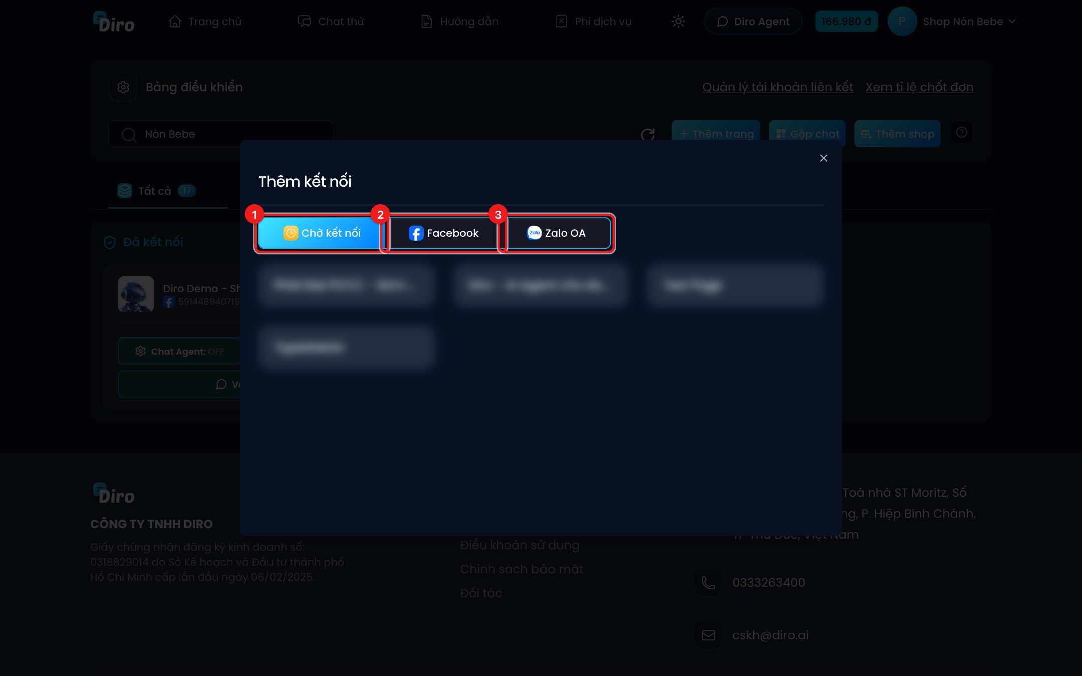Screen dimensions: 1082x676
Task: Click the phone number 0333263400
Action: 769,583
